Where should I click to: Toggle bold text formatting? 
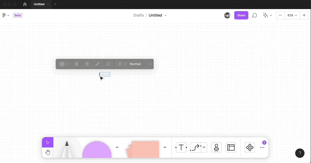pyautogui.click(x=76, y=64)
